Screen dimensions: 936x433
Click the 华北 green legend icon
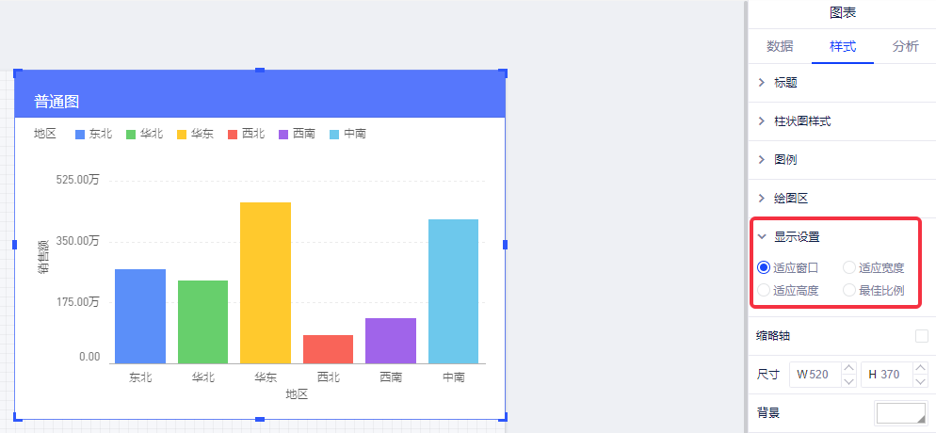pyautogui.click(x=131, y=134)
